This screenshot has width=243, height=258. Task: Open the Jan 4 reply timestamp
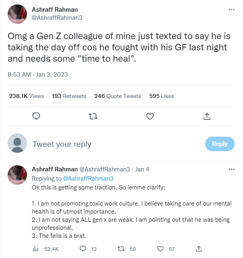tap(142, 169)
